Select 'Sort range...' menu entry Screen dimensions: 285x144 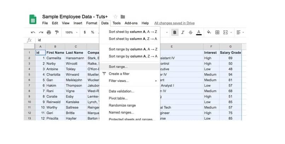[x=130, y=67]
